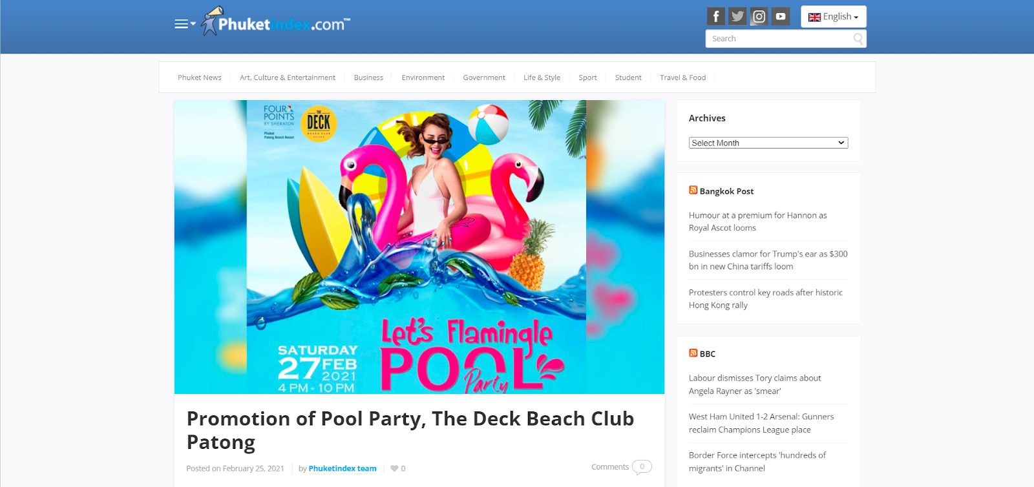The height and width of the screenshot is (487, 1034).
Task: Open the hamburger menu dropdown
Action: tap(185, 24)
